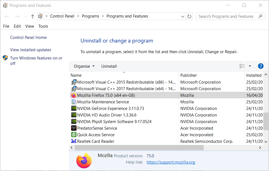This screenshot has width=269, height=171.
Task: Open the Organise dropdown
Action: [x=84, y=66]
